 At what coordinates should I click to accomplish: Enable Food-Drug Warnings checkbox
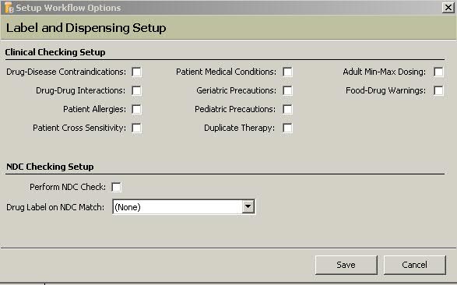point(438,90)
